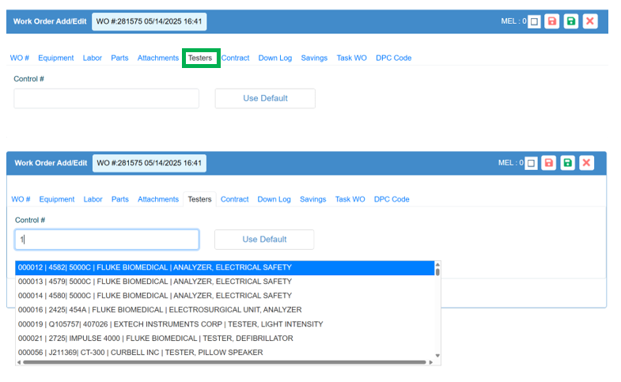Click red X icon in upper work order header
The image size is (621, 382).
tap(589, 21)
